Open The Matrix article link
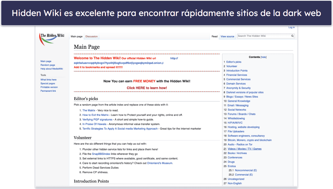 point(89,110)
